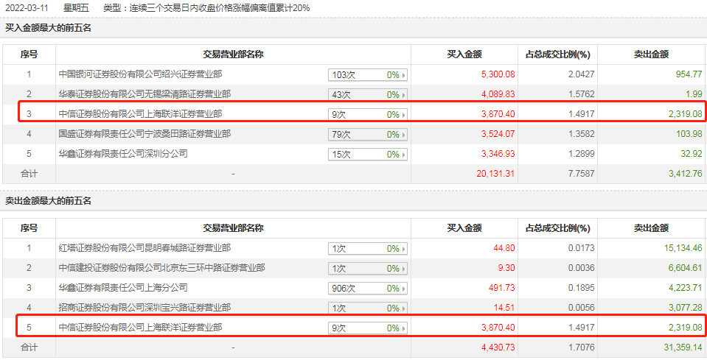
Task: Select sell amount 954.77
Action: pyautogui.click(x=689, y=74)
